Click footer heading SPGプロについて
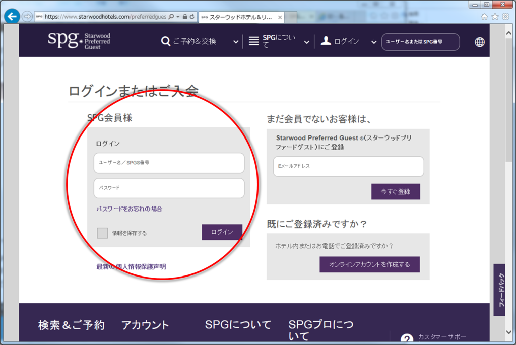 point(321,330)
